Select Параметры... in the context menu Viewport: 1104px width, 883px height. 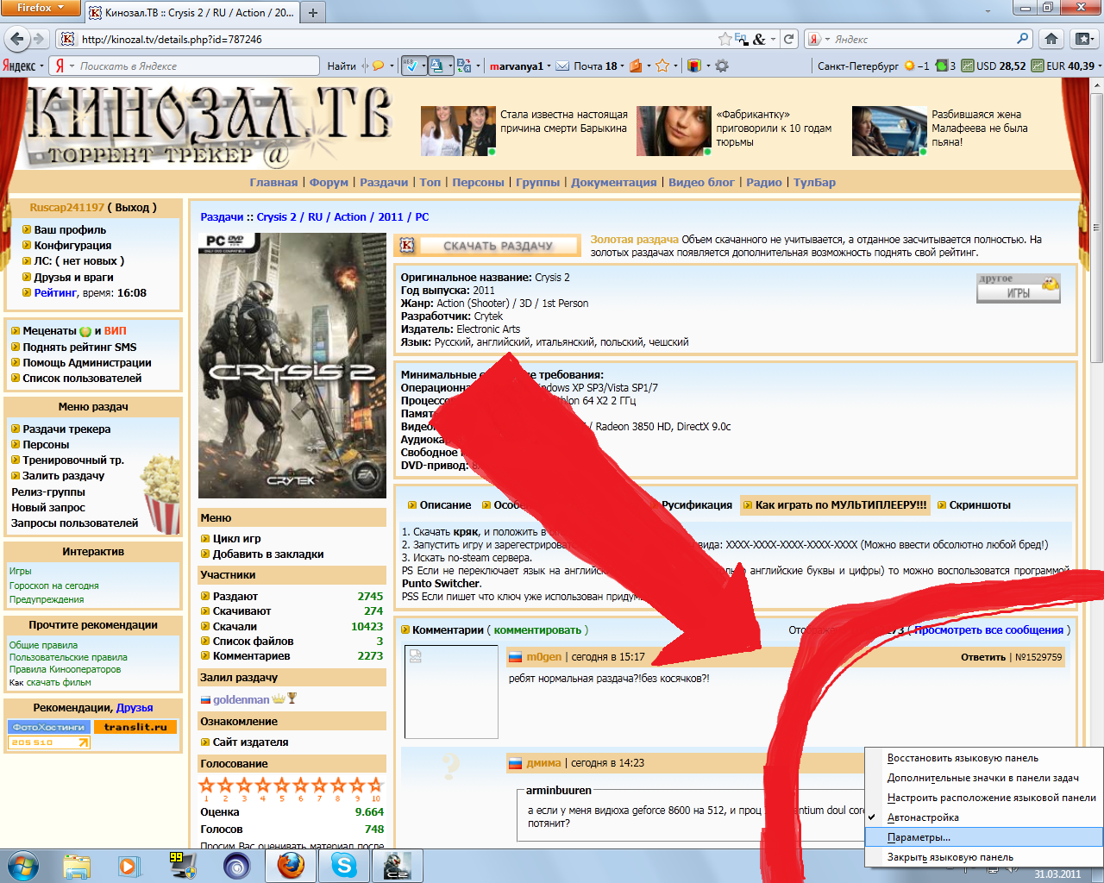coord(983,837)
